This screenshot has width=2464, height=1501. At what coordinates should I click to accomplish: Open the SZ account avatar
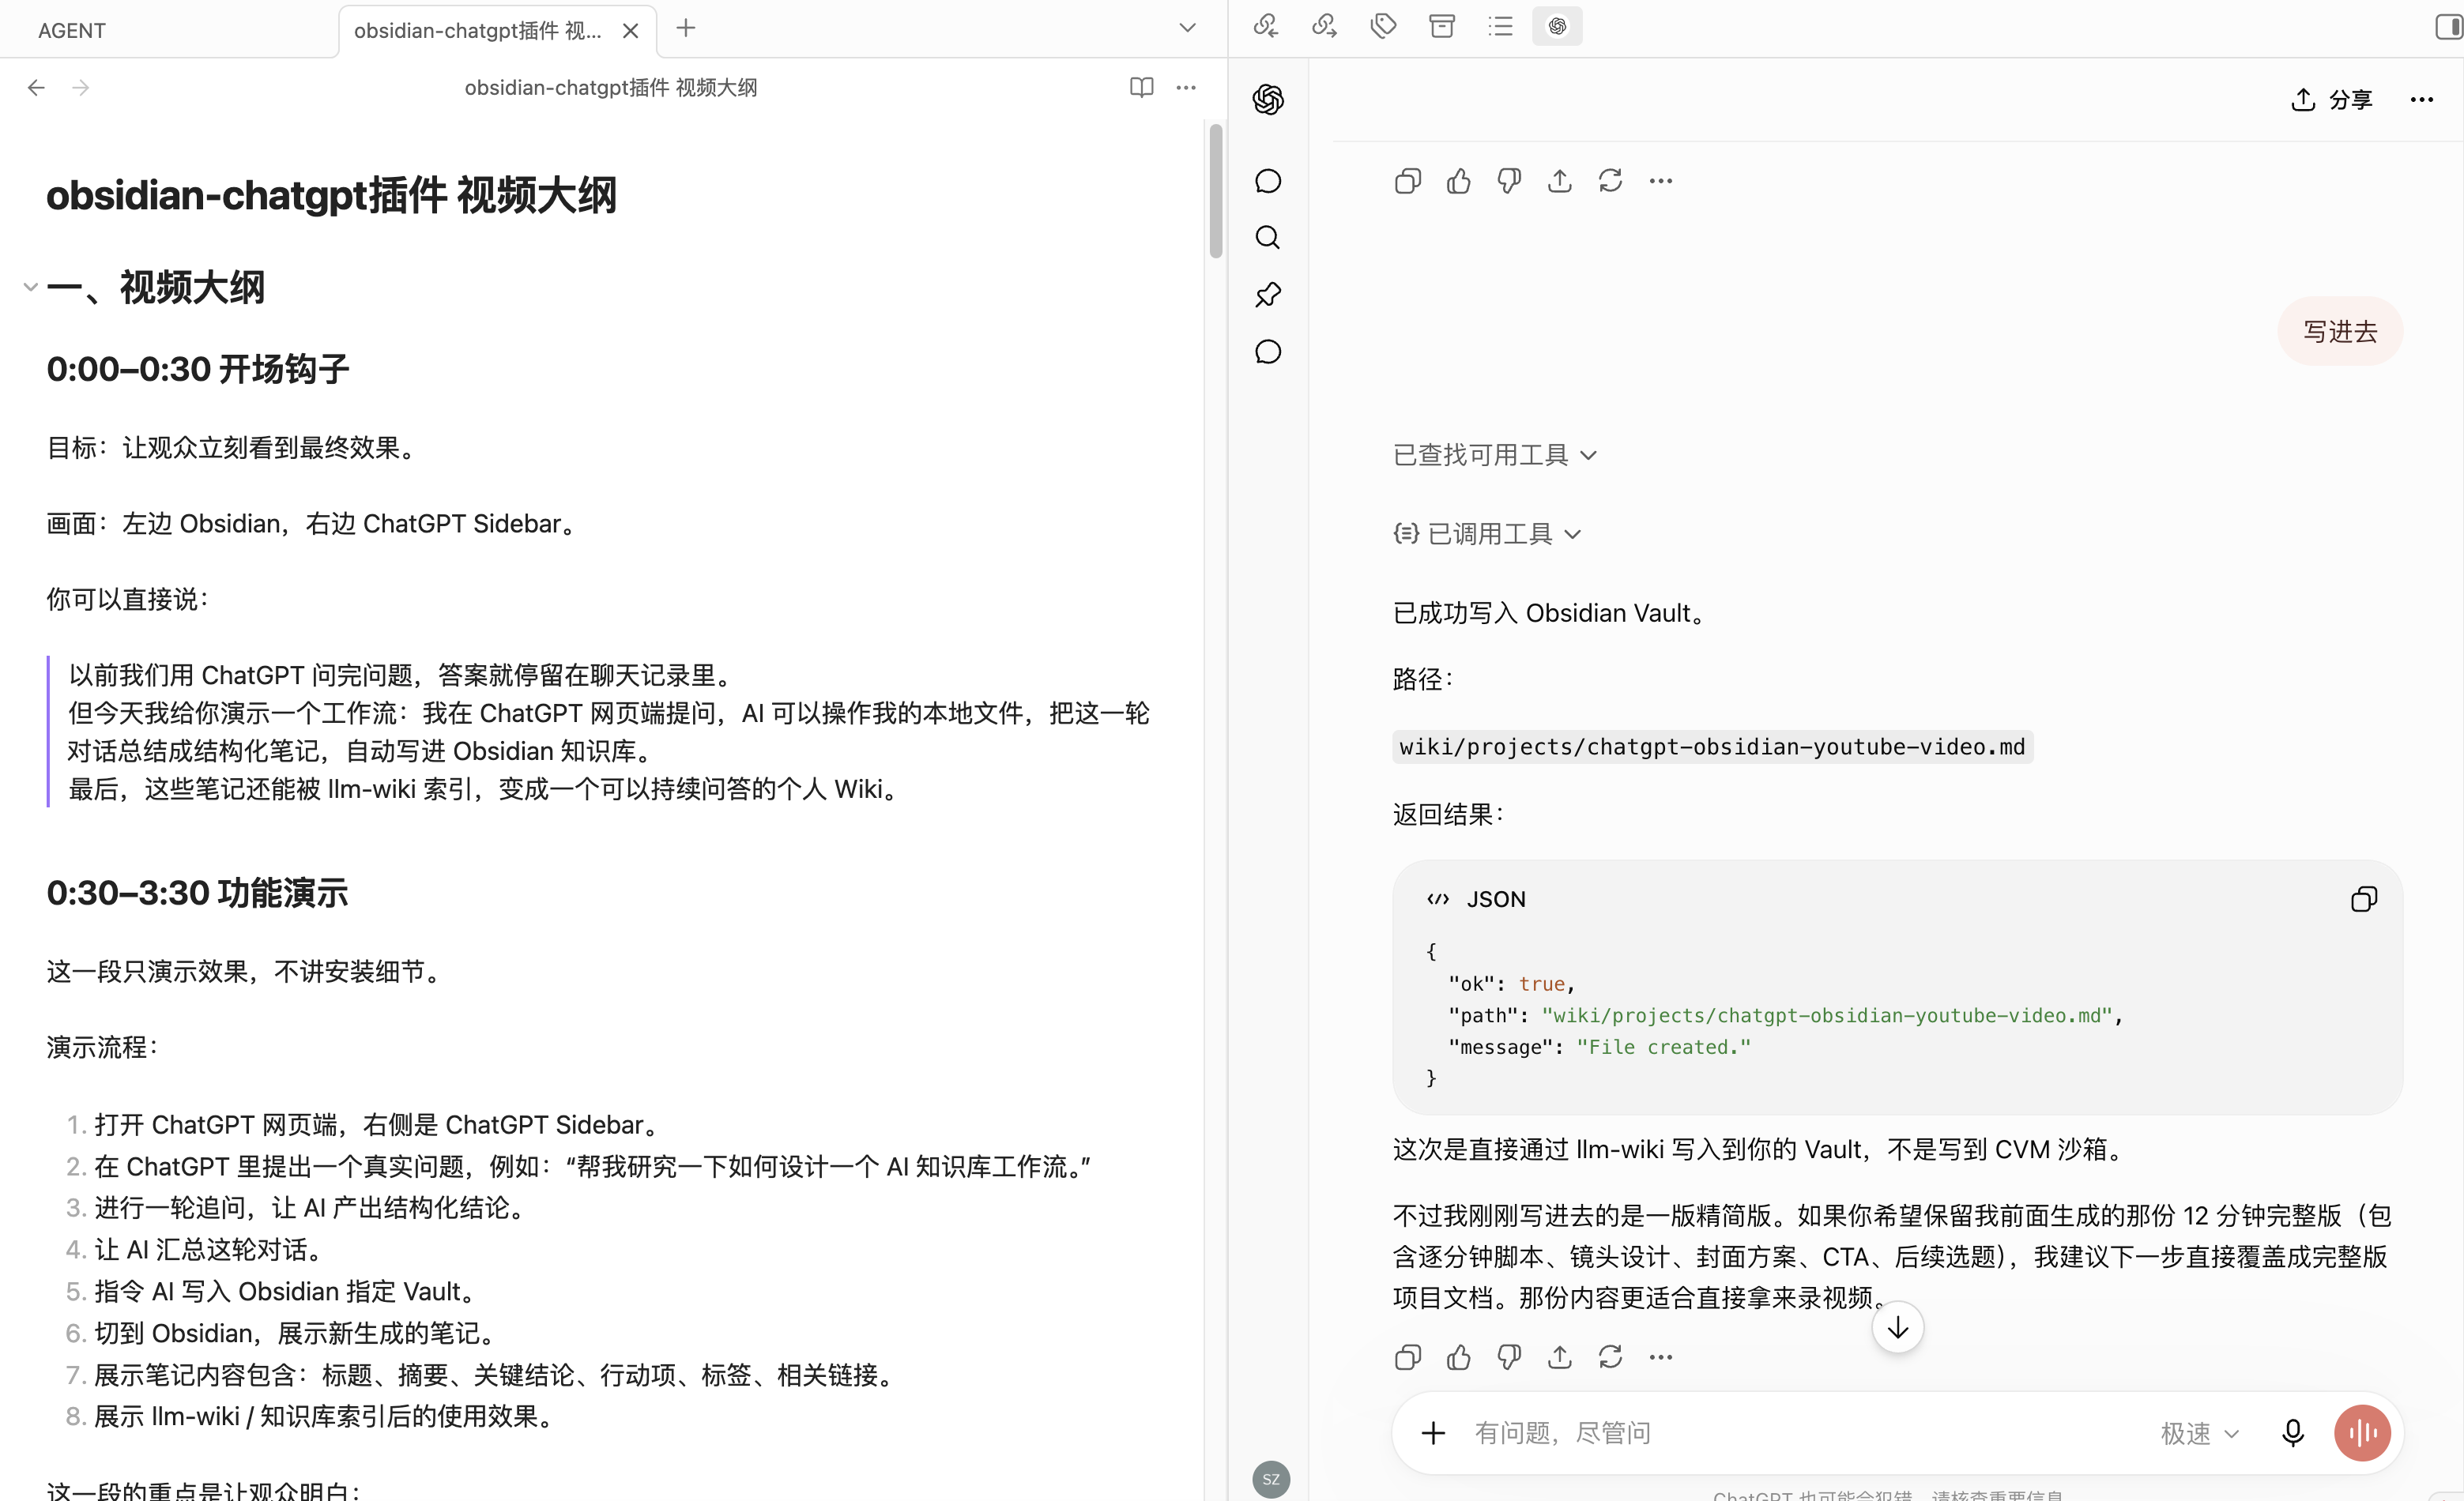click(1271, 1479)
